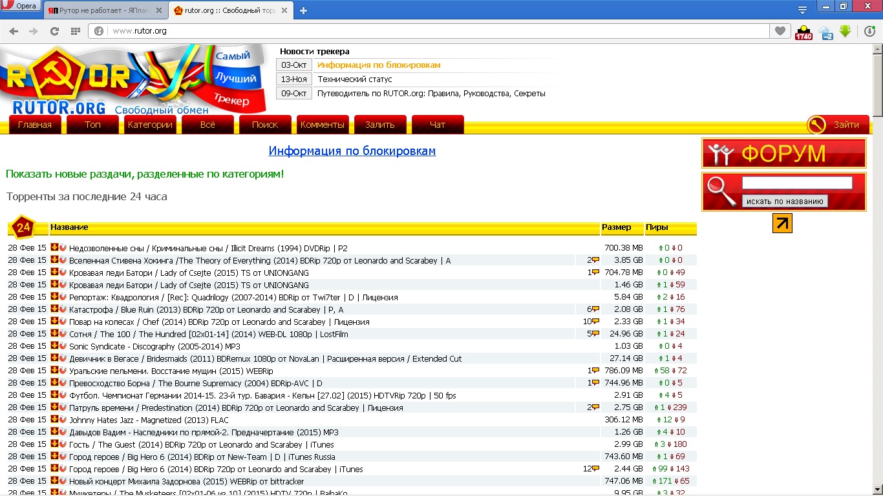Open 'Футбол. Чемпионат Германии 2014-15' link
Viewport: 883px width, 496px height.
click(x=262, y=395)
